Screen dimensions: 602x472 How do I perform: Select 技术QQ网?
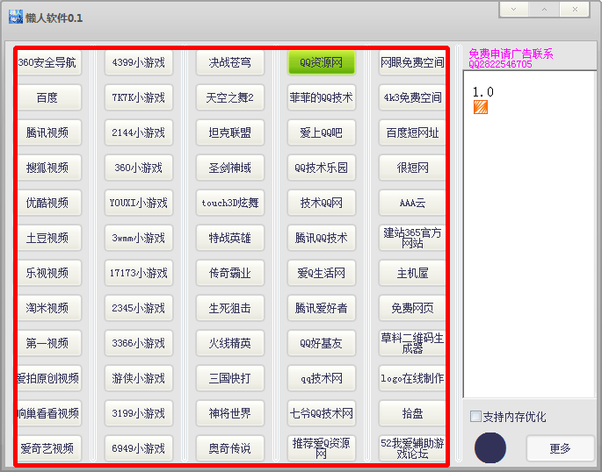[322, 203]
